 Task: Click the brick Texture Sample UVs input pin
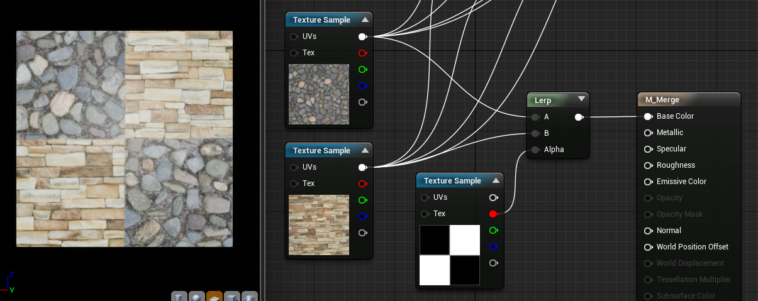pos(294,167)
